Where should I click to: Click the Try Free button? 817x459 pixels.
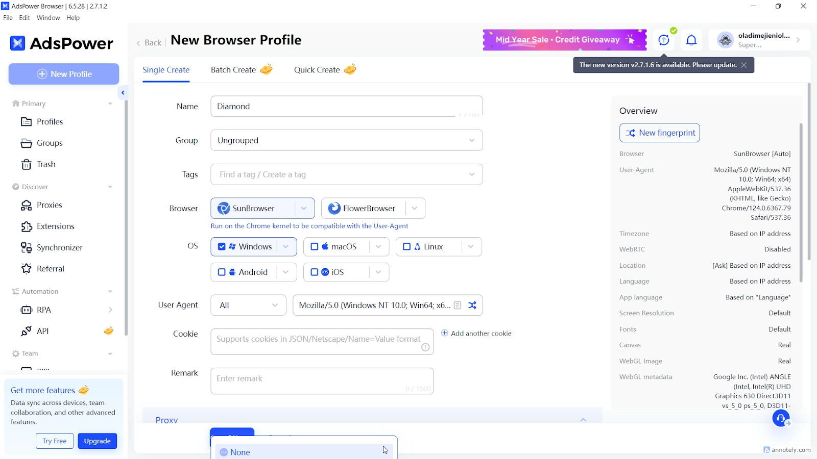tap(55, 441)
